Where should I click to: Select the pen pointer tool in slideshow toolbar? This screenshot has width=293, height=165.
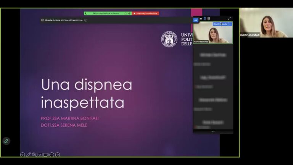pyautogui.click(x=28, y=155)
